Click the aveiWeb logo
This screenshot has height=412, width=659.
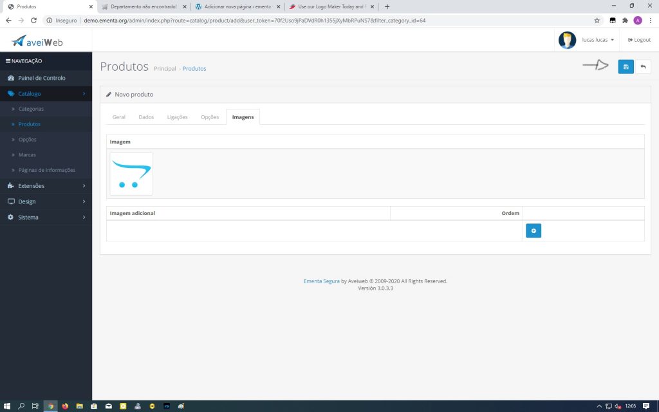[x=37, y=41]
